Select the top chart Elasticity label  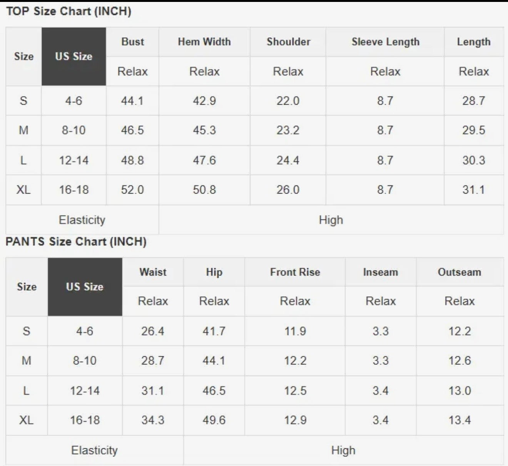[82, 220]
